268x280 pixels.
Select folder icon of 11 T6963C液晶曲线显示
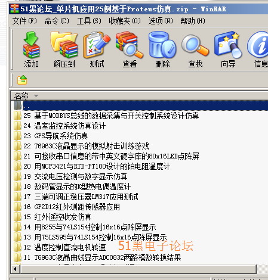coord(17,257)
